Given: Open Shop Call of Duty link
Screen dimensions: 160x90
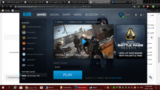Looking at the screenshot, I should pyautogui.click(x=92, y=22).
